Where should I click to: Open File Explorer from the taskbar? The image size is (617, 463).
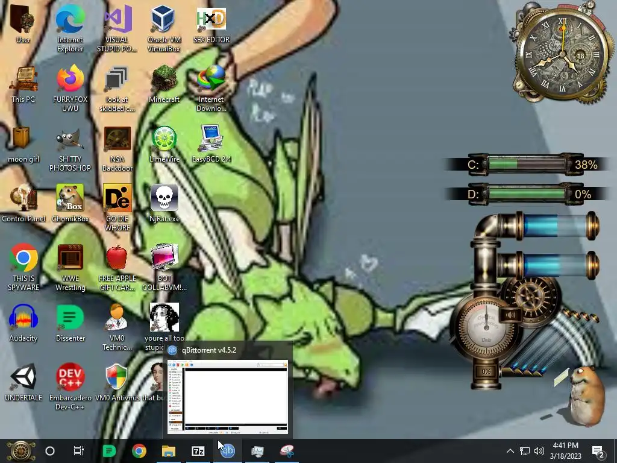tap(169, 451)
